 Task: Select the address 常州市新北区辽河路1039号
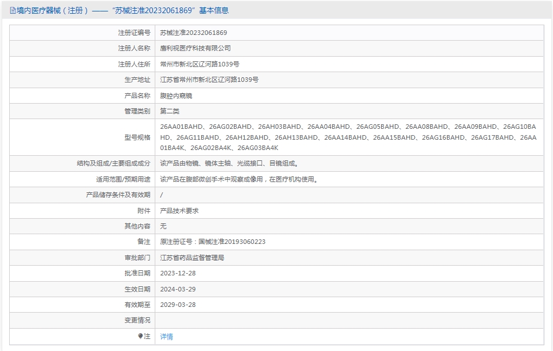pos(199,64)
